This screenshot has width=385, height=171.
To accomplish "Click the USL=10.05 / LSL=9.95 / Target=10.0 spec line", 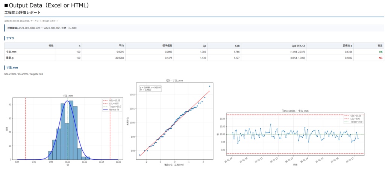I will 24,74.
